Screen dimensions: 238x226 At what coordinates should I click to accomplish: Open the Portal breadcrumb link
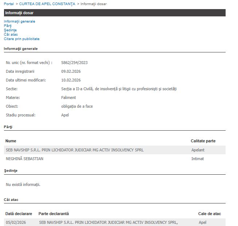point(9,4)
